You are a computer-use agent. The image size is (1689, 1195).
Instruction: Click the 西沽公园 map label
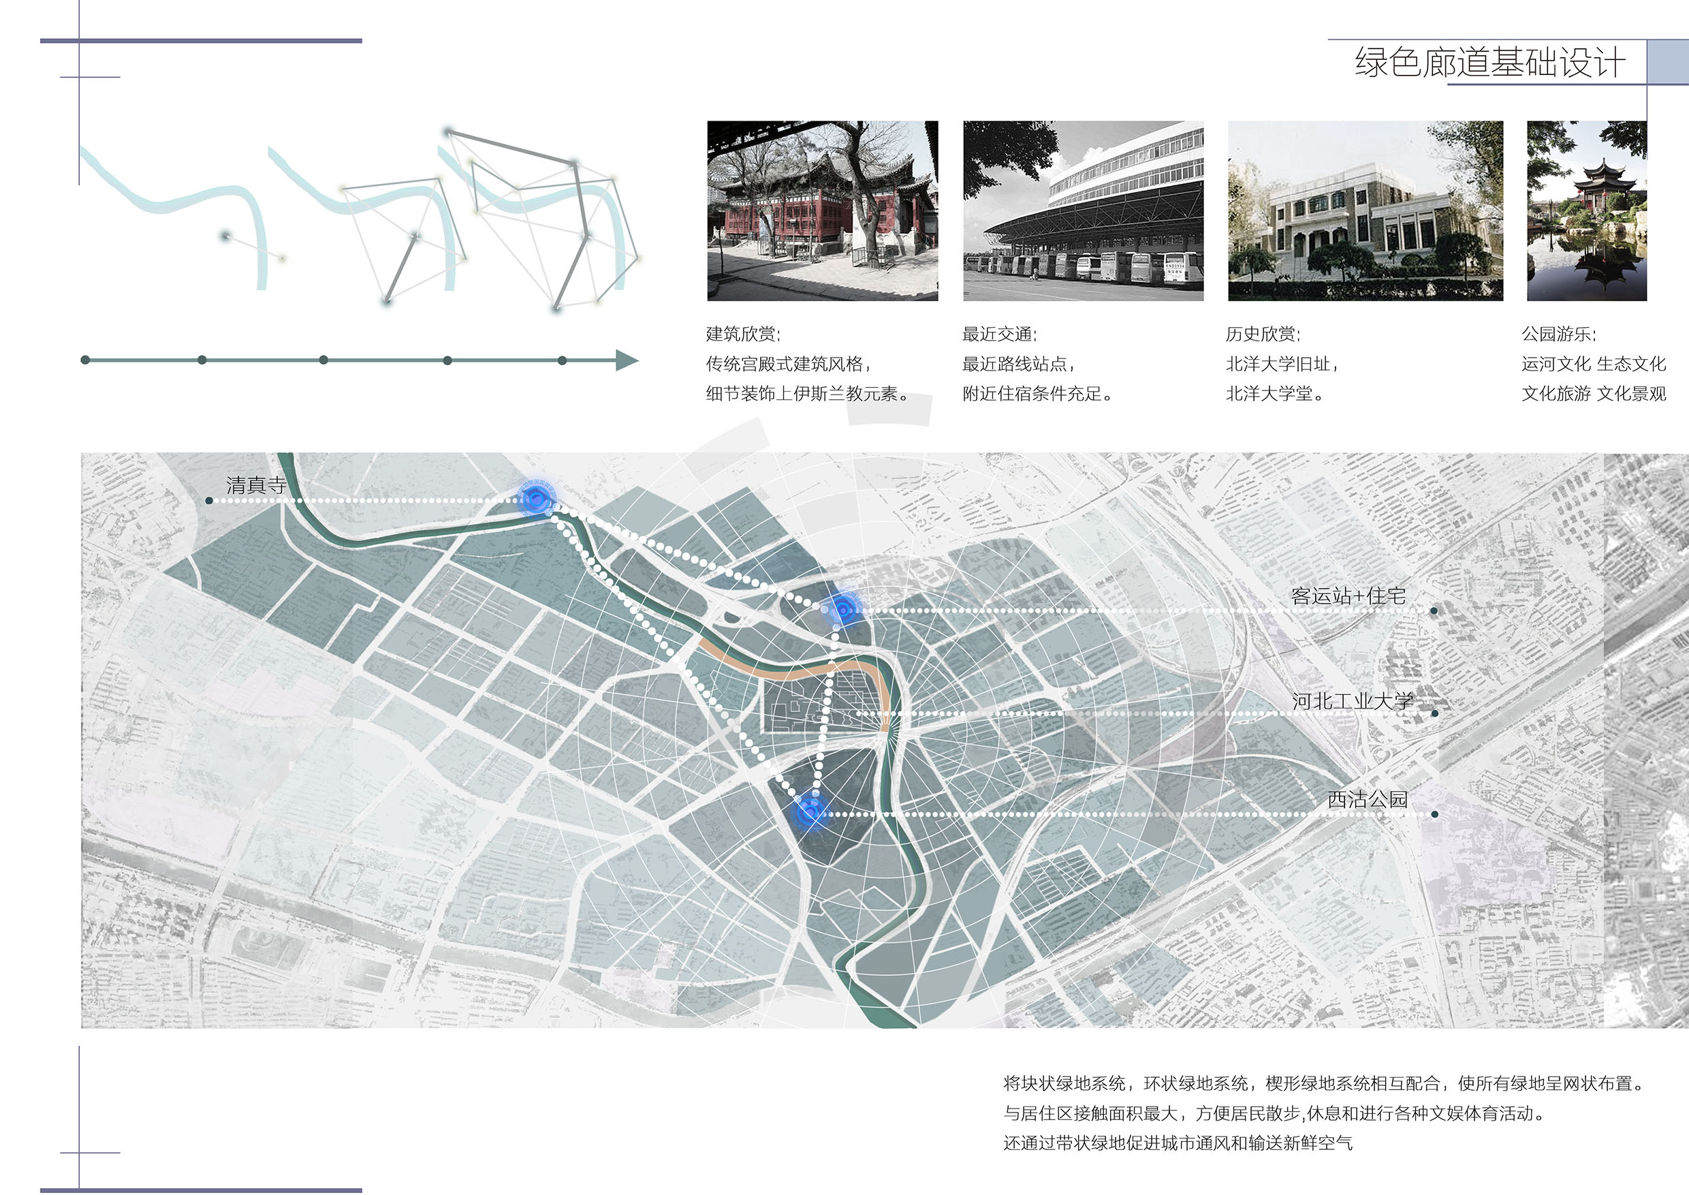[x=1368, y=799]
